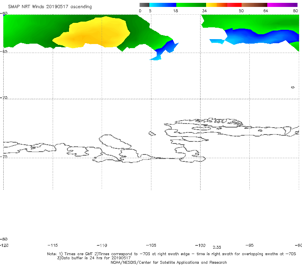Pick the brown segment of the color bar
The image size is (302, 265).
click(x=254, y=5)
